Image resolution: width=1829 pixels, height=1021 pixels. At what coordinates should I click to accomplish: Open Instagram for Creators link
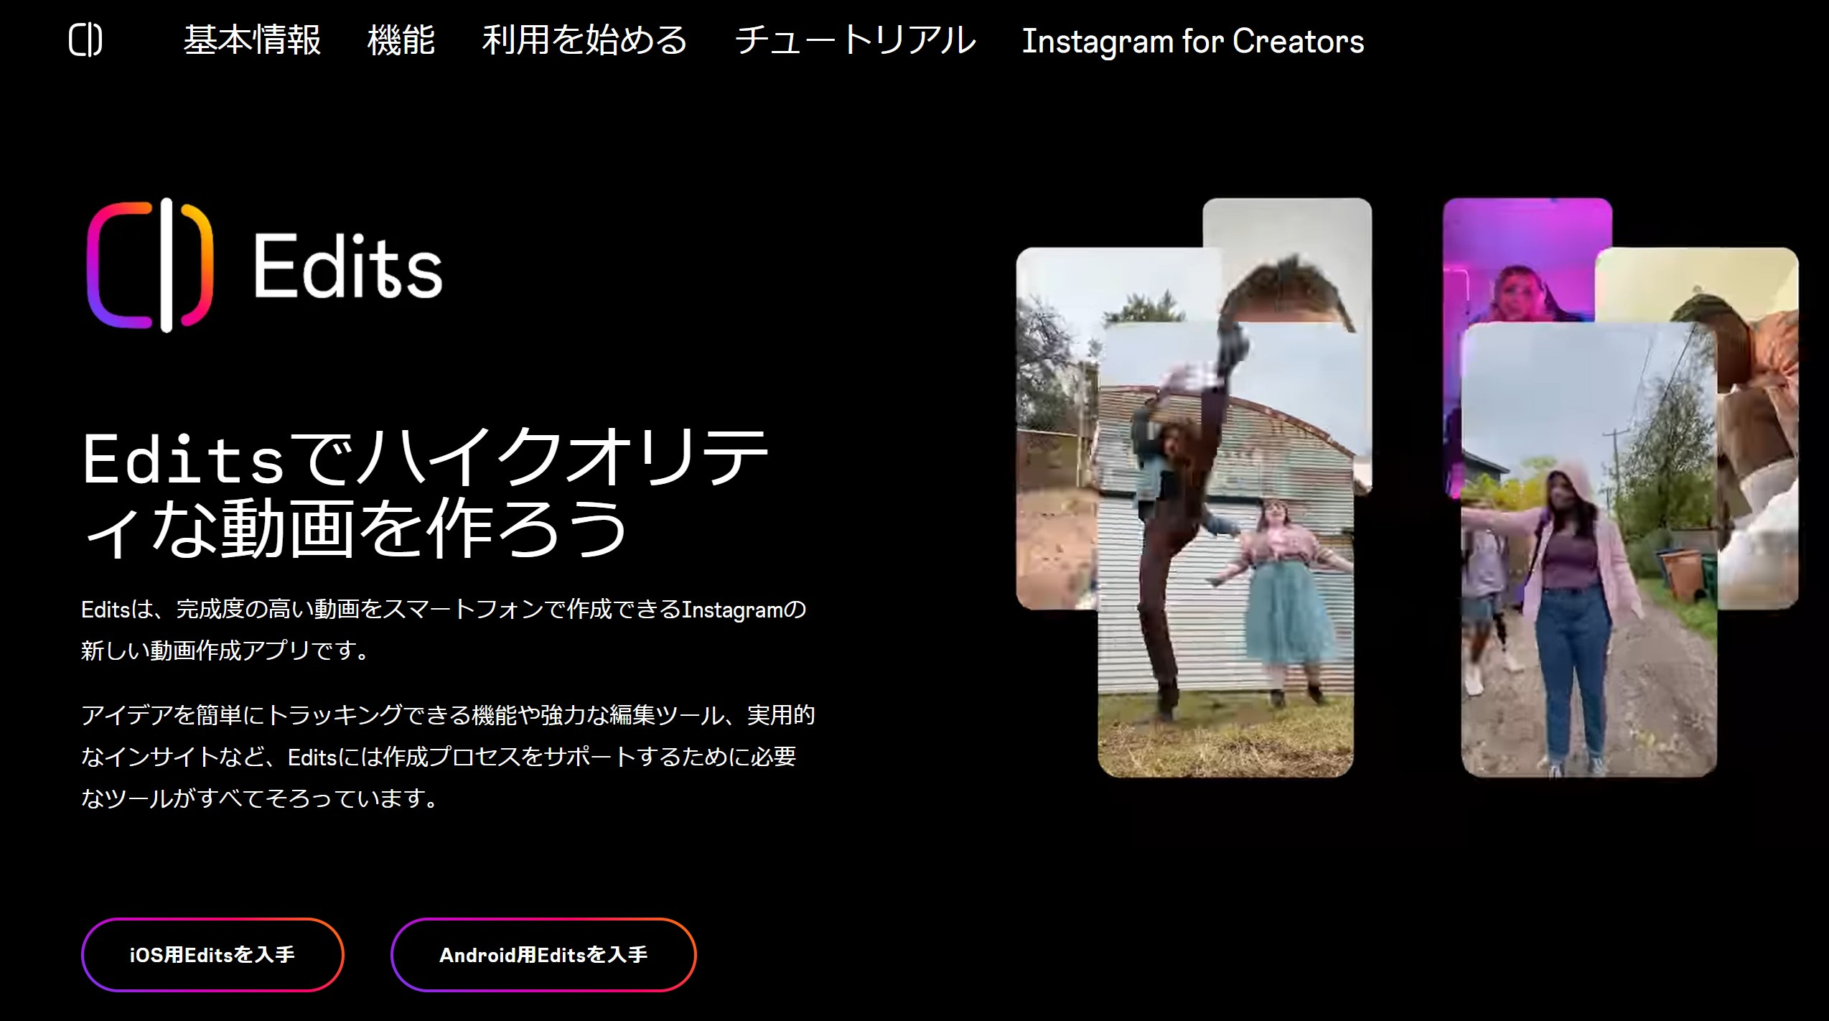1193,41
